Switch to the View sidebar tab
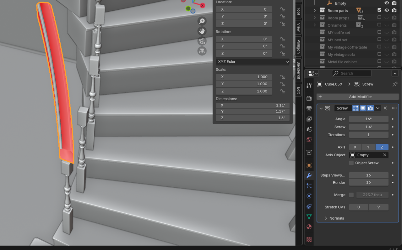Image resolution: width=402 pixels, height=250 pixels. [x=299, y=27]
